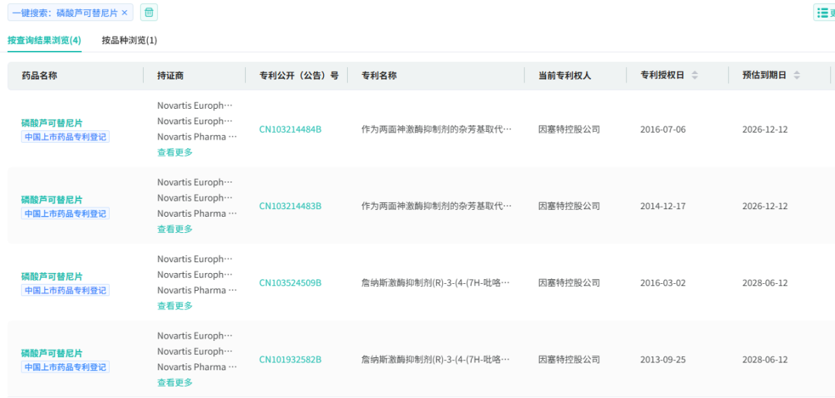The height and width of the screenshot is (398, 835).
Task: Sort by 预估到期日 column arrows
Action: [796, 76]
